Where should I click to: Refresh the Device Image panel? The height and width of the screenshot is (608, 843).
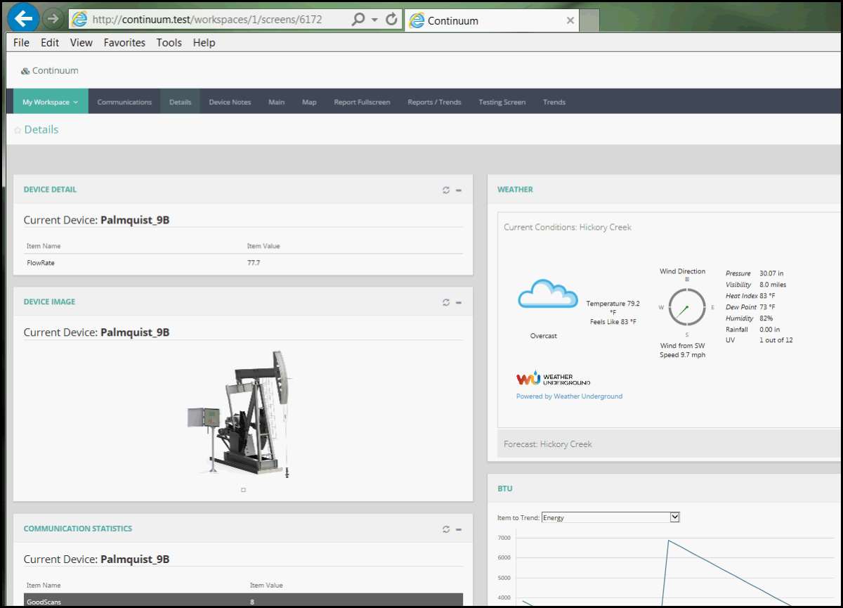[x=446, y=302]
